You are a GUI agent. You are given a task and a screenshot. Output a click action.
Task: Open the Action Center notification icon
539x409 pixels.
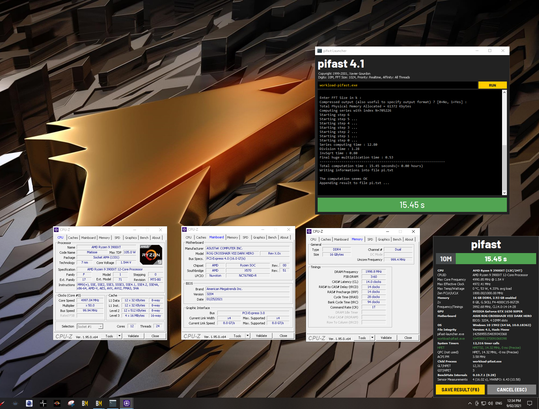pyautogui.click(x=530, y=403)
